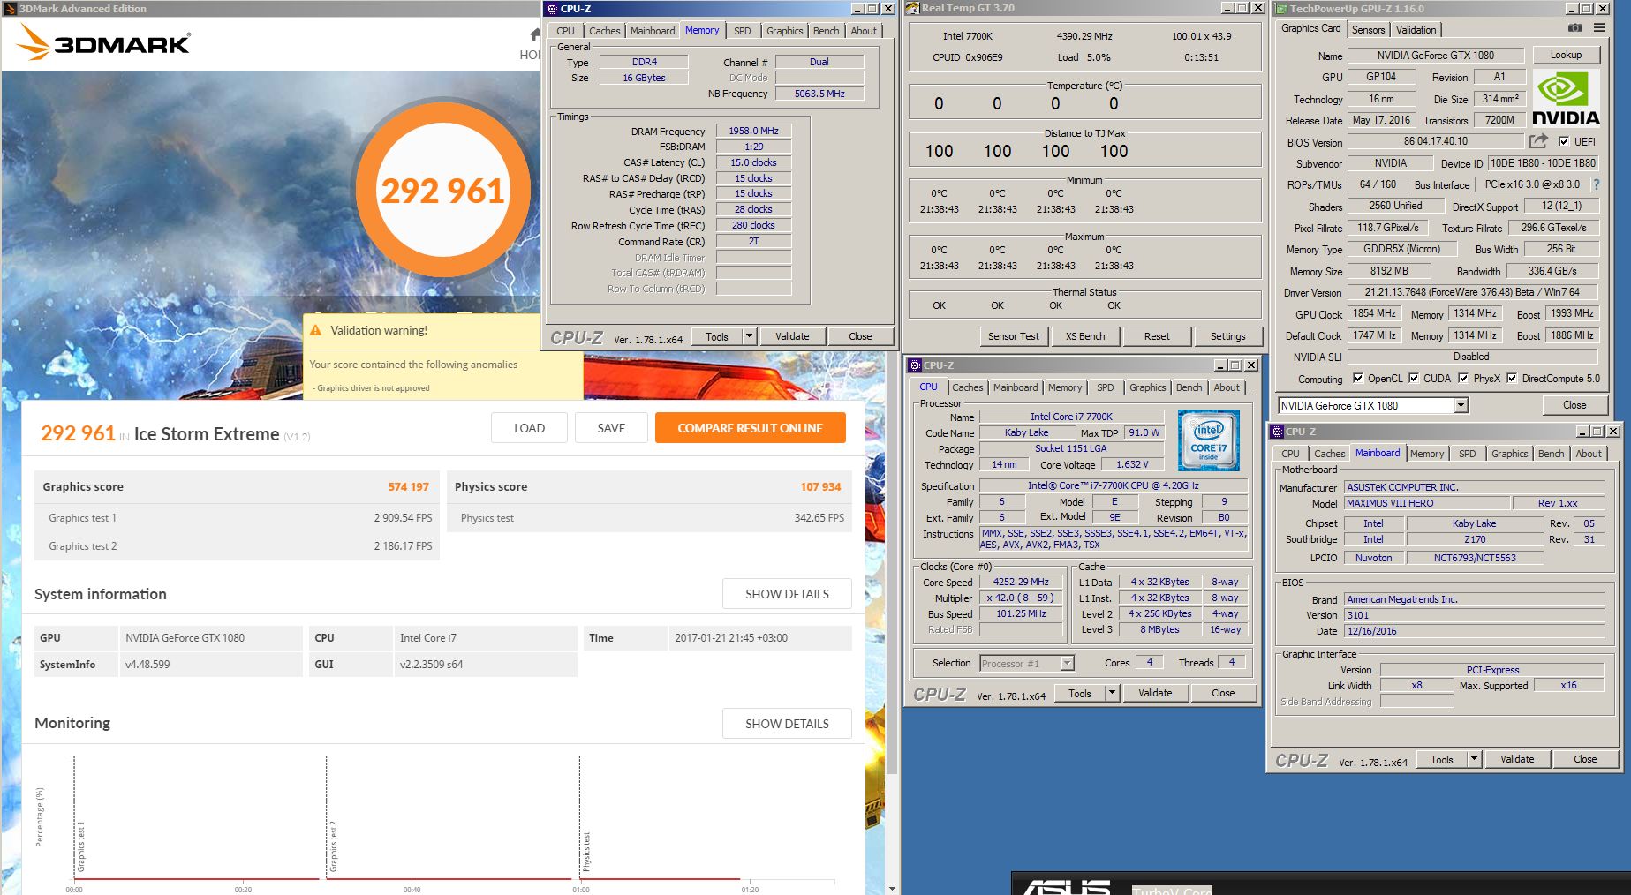Open Settings in Real Temp
Image resolution: width=1631 pixels, height=895 pixels.
point(1227,336)
